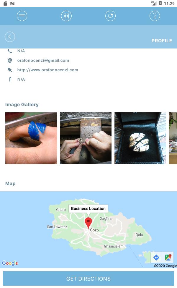View the blue wax feather ring photo
This screenshot has width=177, height=288.
(x=31, y=138)
